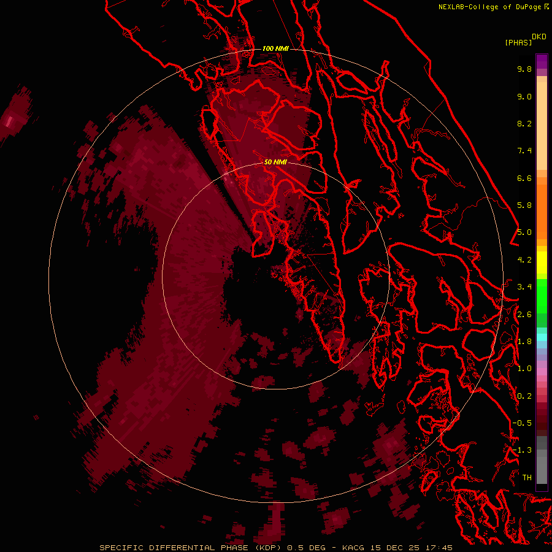The height and width of the screenshot is (552, 552).
Task: Click the pink band of the color bar
Action: [x=542, y=372]
